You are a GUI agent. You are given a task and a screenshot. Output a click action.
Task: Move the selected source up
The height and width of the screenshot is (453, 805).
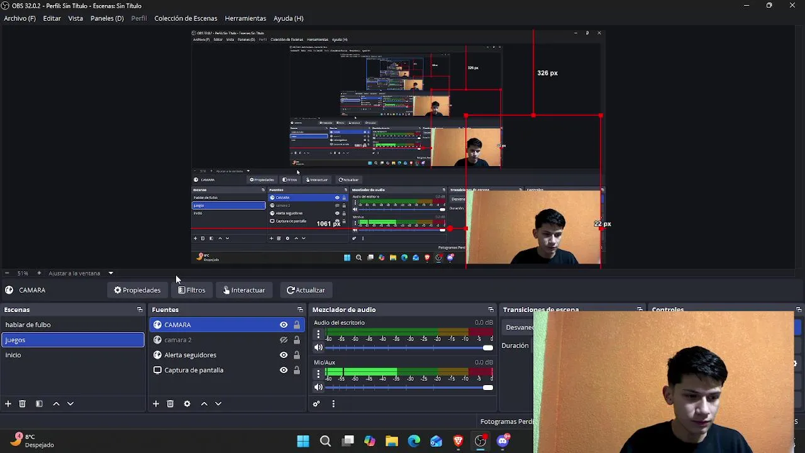(x=204, y=404)
